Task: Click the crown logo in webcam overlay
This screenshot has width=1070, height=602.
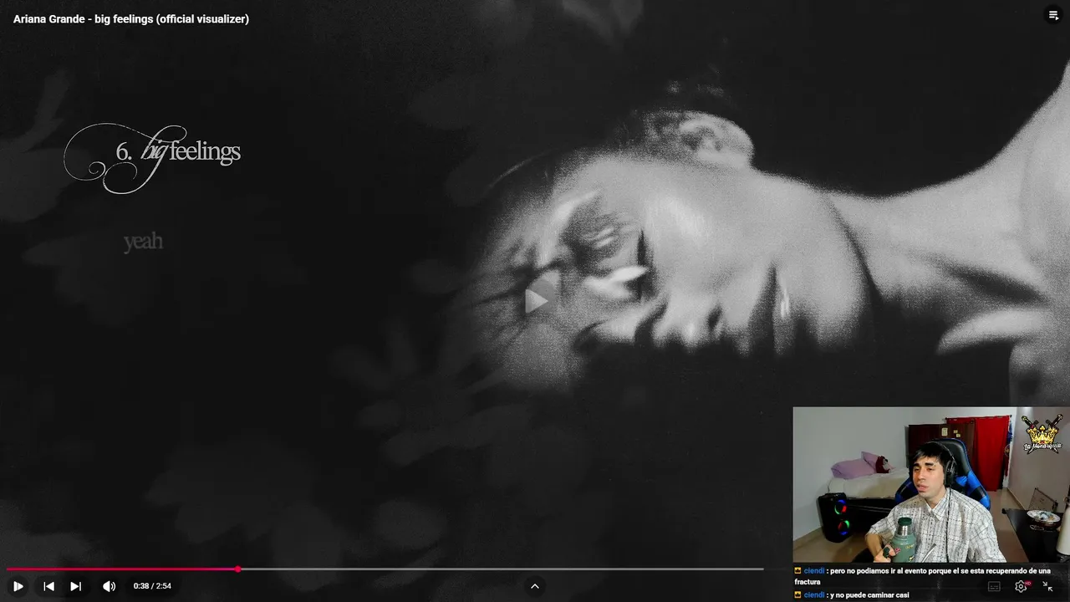Action: point(1042,433)
